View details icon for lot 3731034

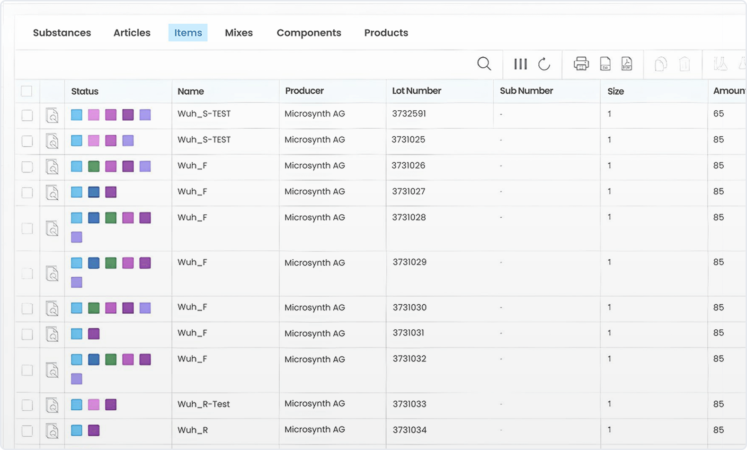pos(52,431)
